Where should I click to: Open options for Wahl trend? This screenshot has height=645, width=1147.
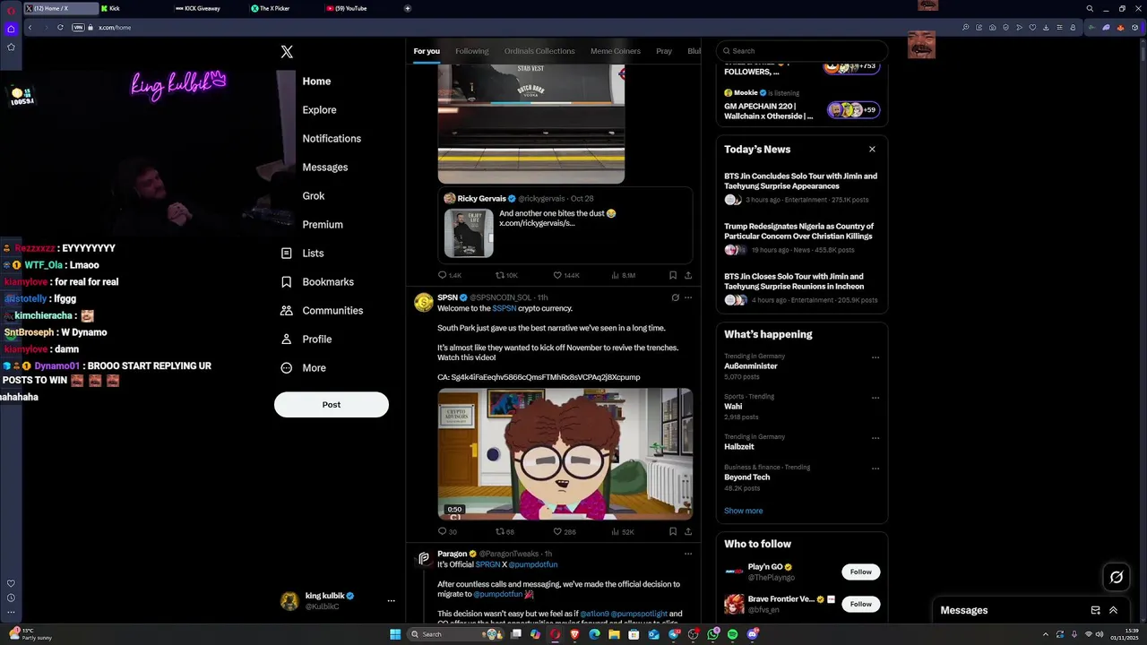click(x=875, y=398)
